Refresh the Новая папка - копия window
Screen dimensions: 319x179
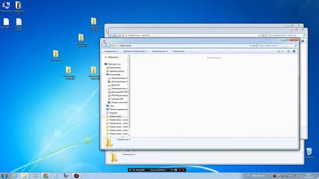pos(263,35)
